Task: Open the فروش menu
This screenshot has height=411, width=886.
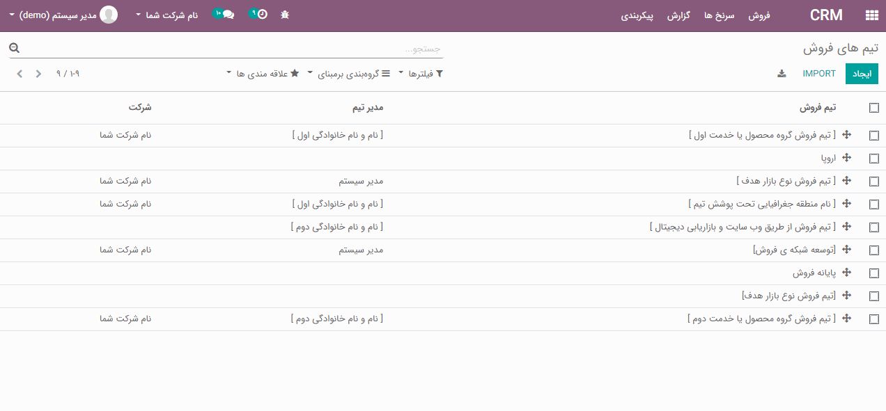Action: tap(759, 15)
